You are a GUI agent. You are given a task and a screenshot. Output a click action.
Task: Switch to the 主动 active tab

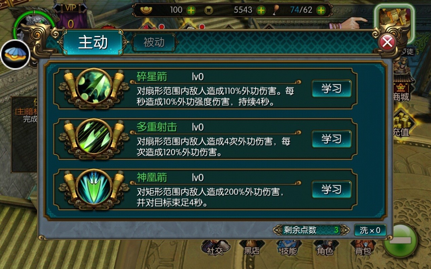pos(93,42)
